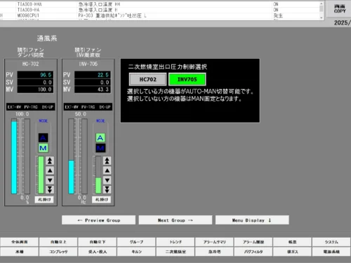The height and width of the screenshot is (263, 351).
Task: Go to Preview Group
Action: (x=98, y=220)
